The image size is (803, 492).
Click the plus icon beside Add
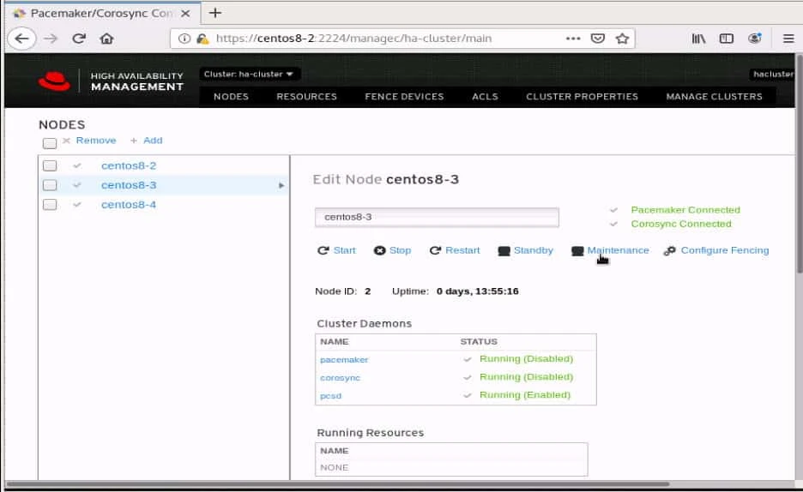pyautogui.click(x=134, y=141)
